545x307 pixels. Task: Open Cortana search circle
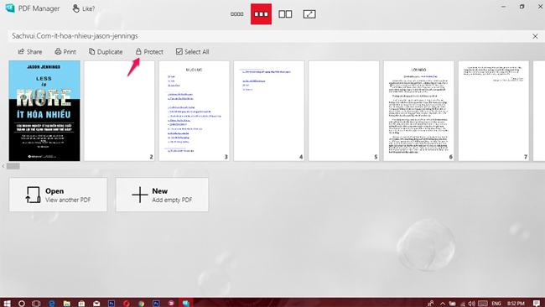[x=22, y=303]
